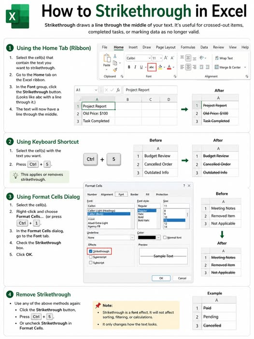Toggle Italic formatting in the ribbon
Screen dimensions: 254x339
point(135,67)
